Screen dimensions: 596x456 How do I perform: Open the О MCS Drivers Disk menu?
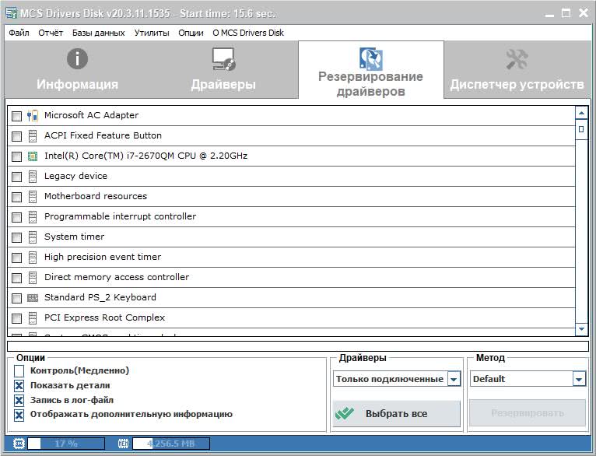[248, 33]
